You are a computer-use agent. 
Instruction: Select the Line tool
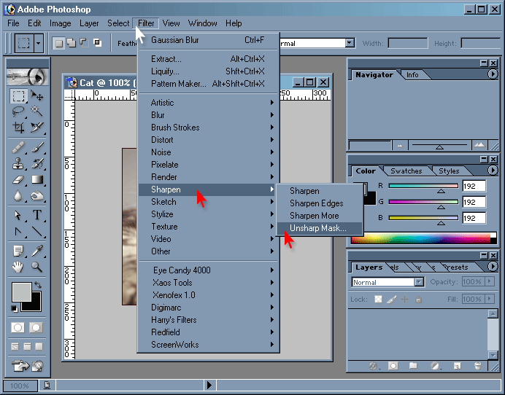click(36, 231)
